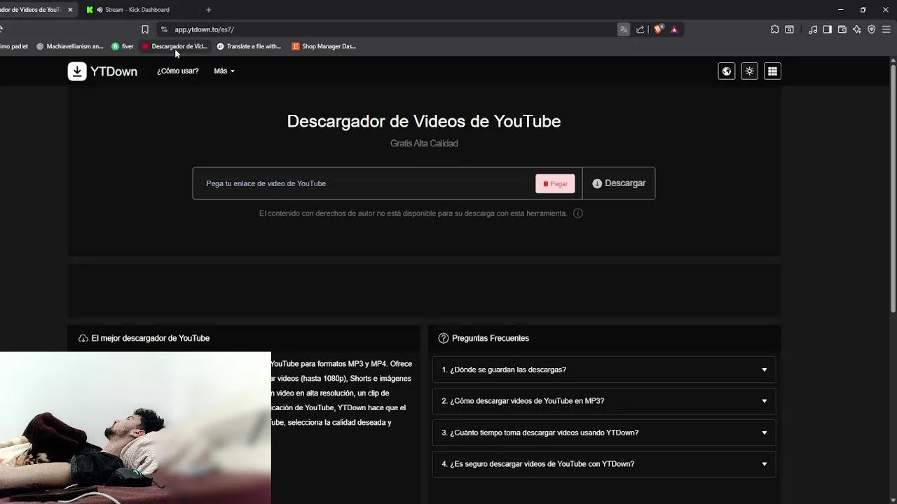Open the Shop Manager Das... bookmark
The image size is (897, 504).
324,46
